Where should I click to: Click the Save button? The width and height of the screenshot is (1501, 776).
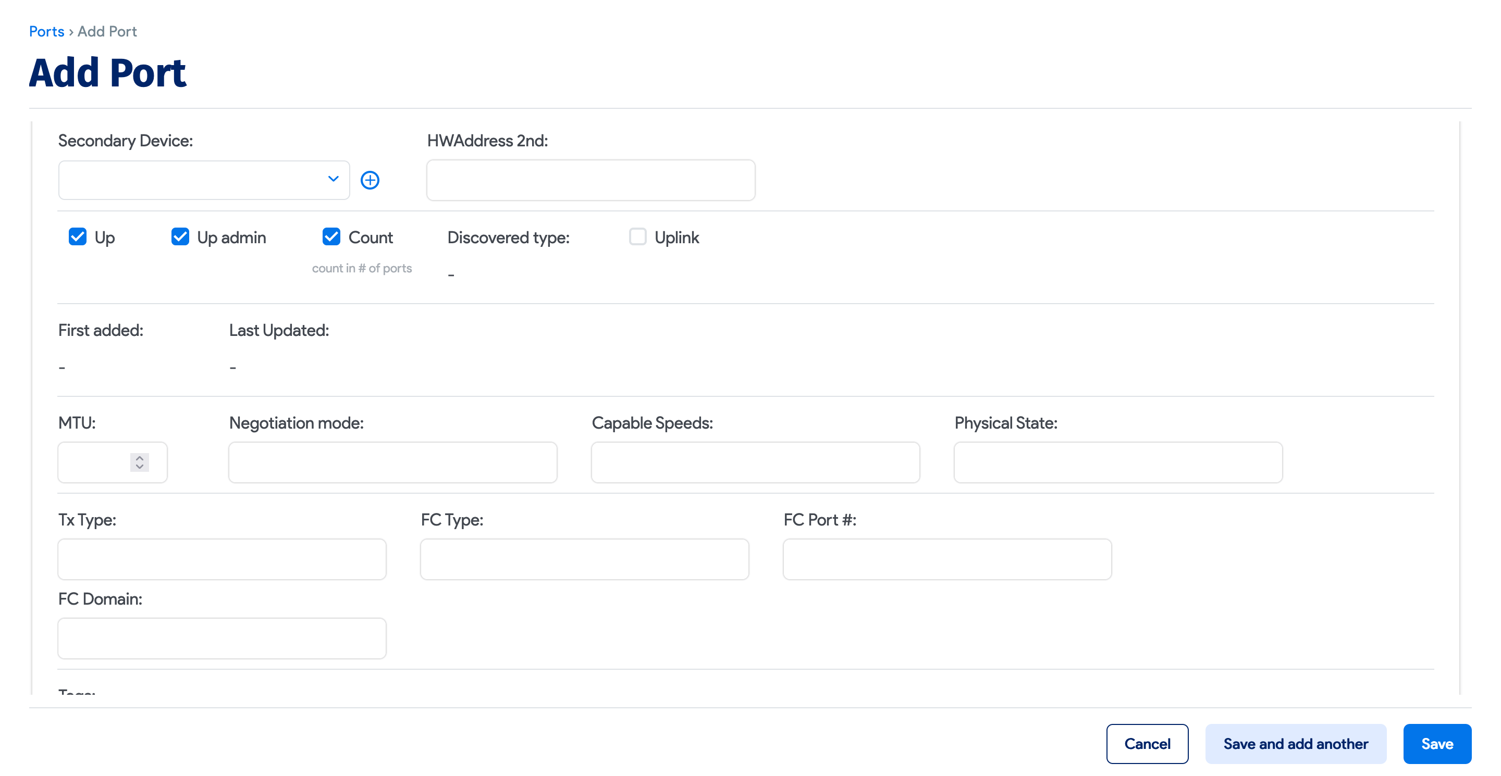(x=1436, y=743)
